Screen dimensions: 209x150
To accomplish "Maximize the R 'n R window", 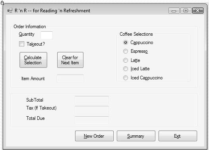I will click(x=186, y=11).
